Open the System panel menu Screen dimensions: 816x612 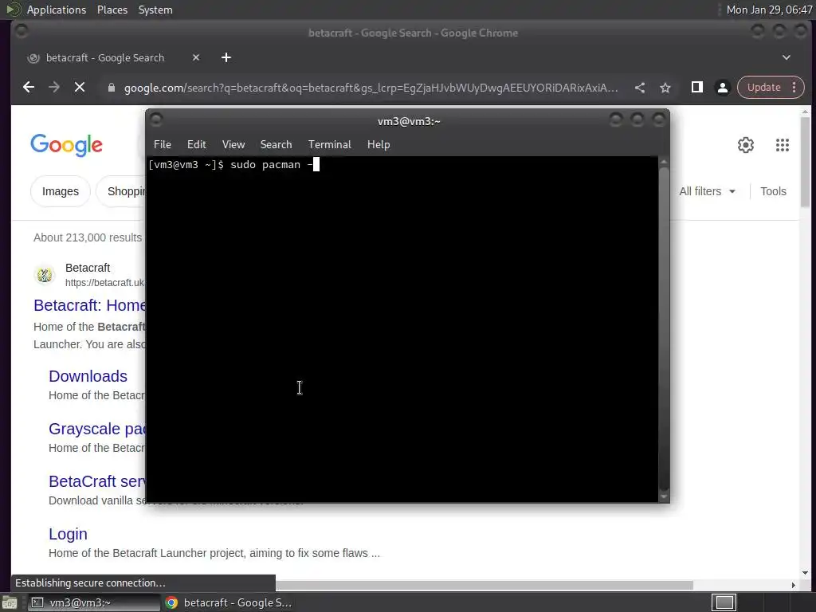[155, 10]
